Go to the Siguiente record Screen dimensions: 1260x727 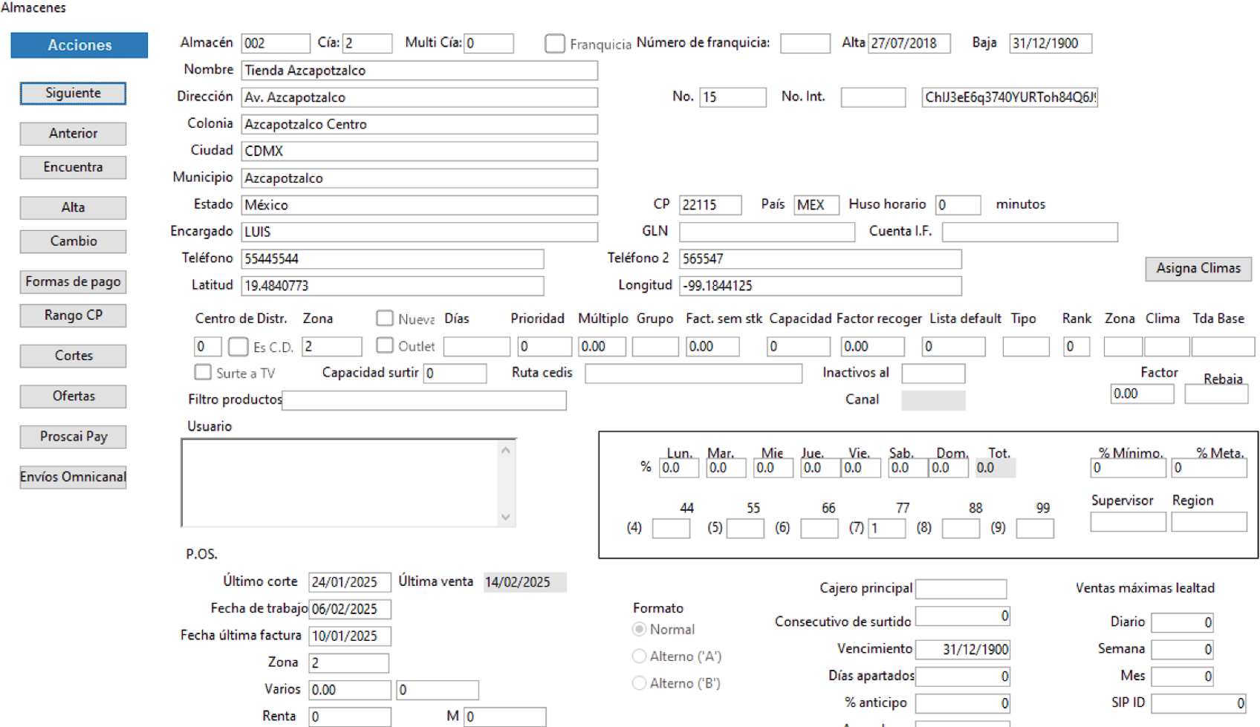pos(73,93)
